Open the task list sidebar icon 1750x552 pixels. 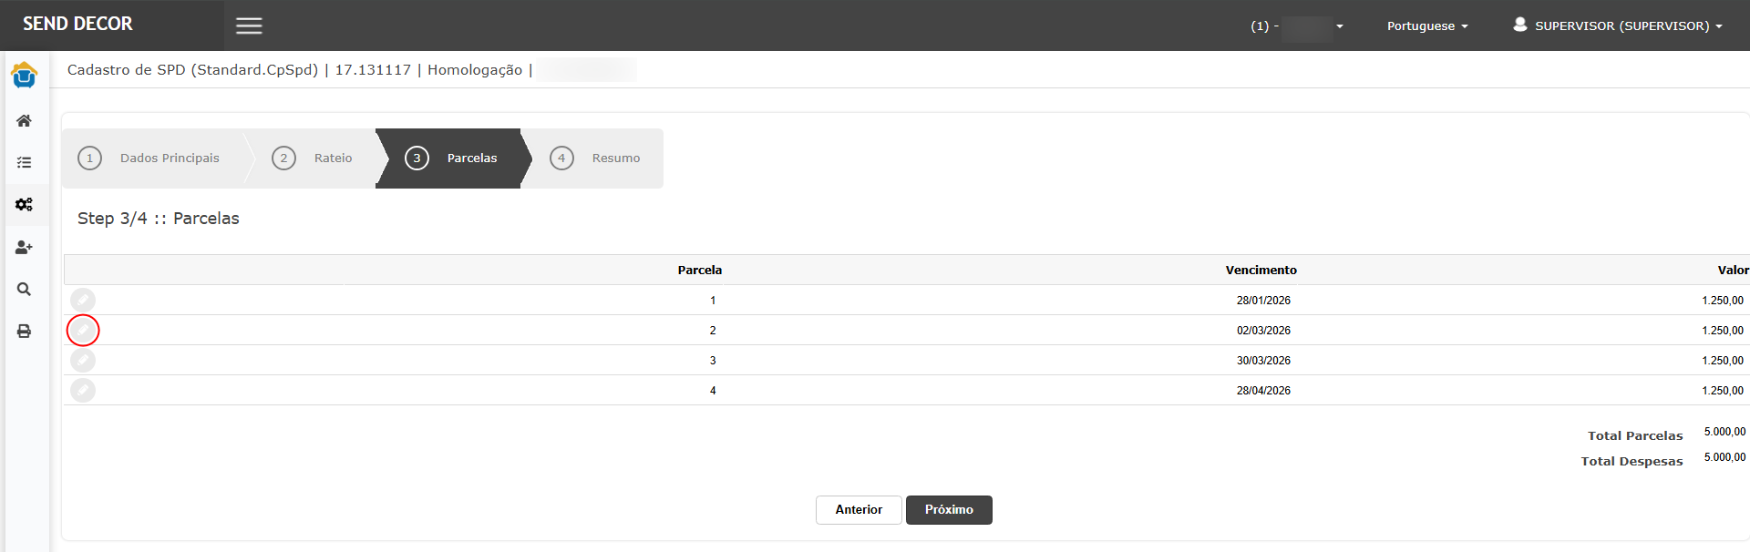pyautogui.click(x=25, y=163)
